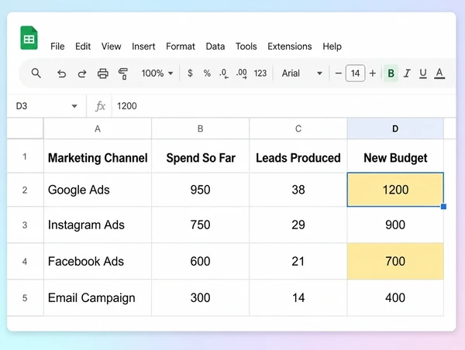Open the Edit menu
The image size is (465, 350).
click(x=83, y=46)
